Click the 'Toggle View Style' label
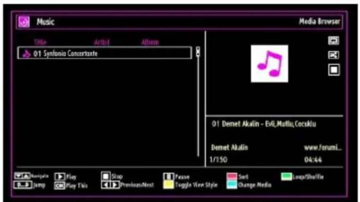 [x=196, y=185]
